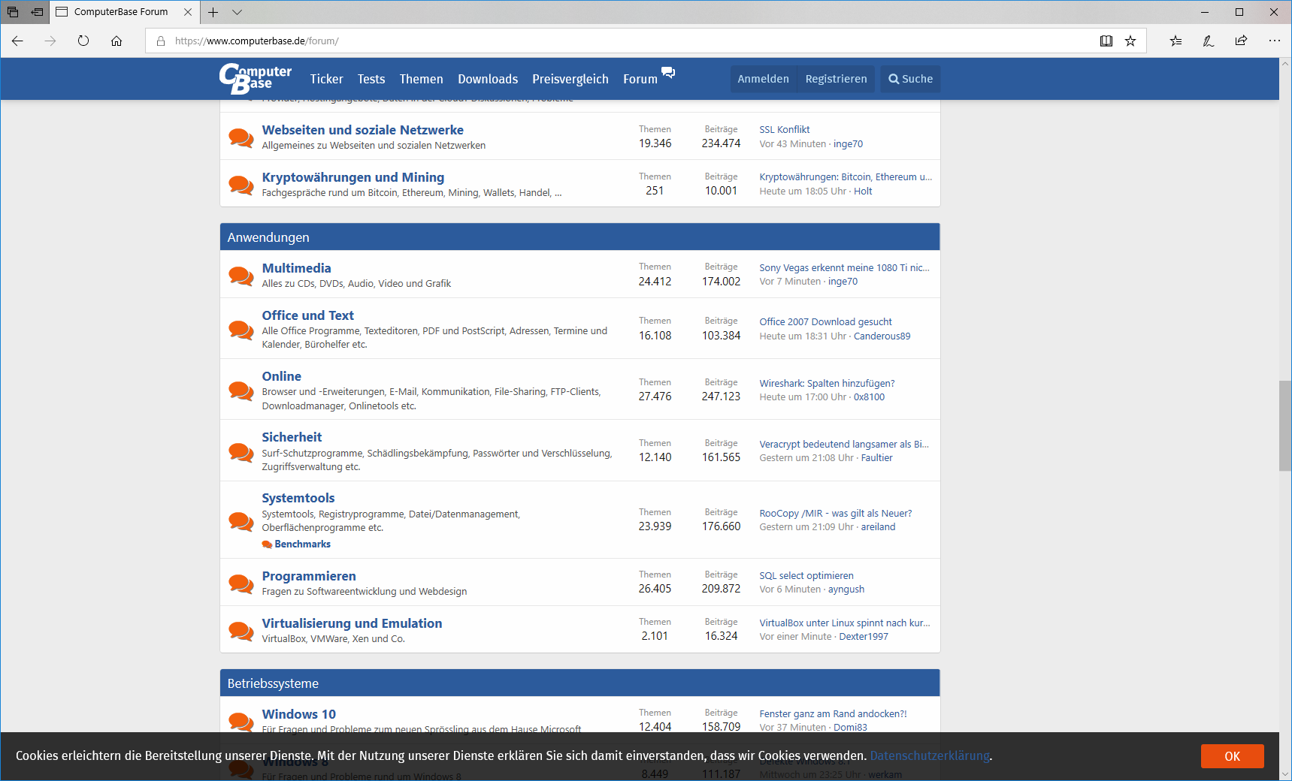Image resolution: width=1292 pixels, height=781 pixels.
Task: Open the Downloads menu item
Action: tap(488, 79)
